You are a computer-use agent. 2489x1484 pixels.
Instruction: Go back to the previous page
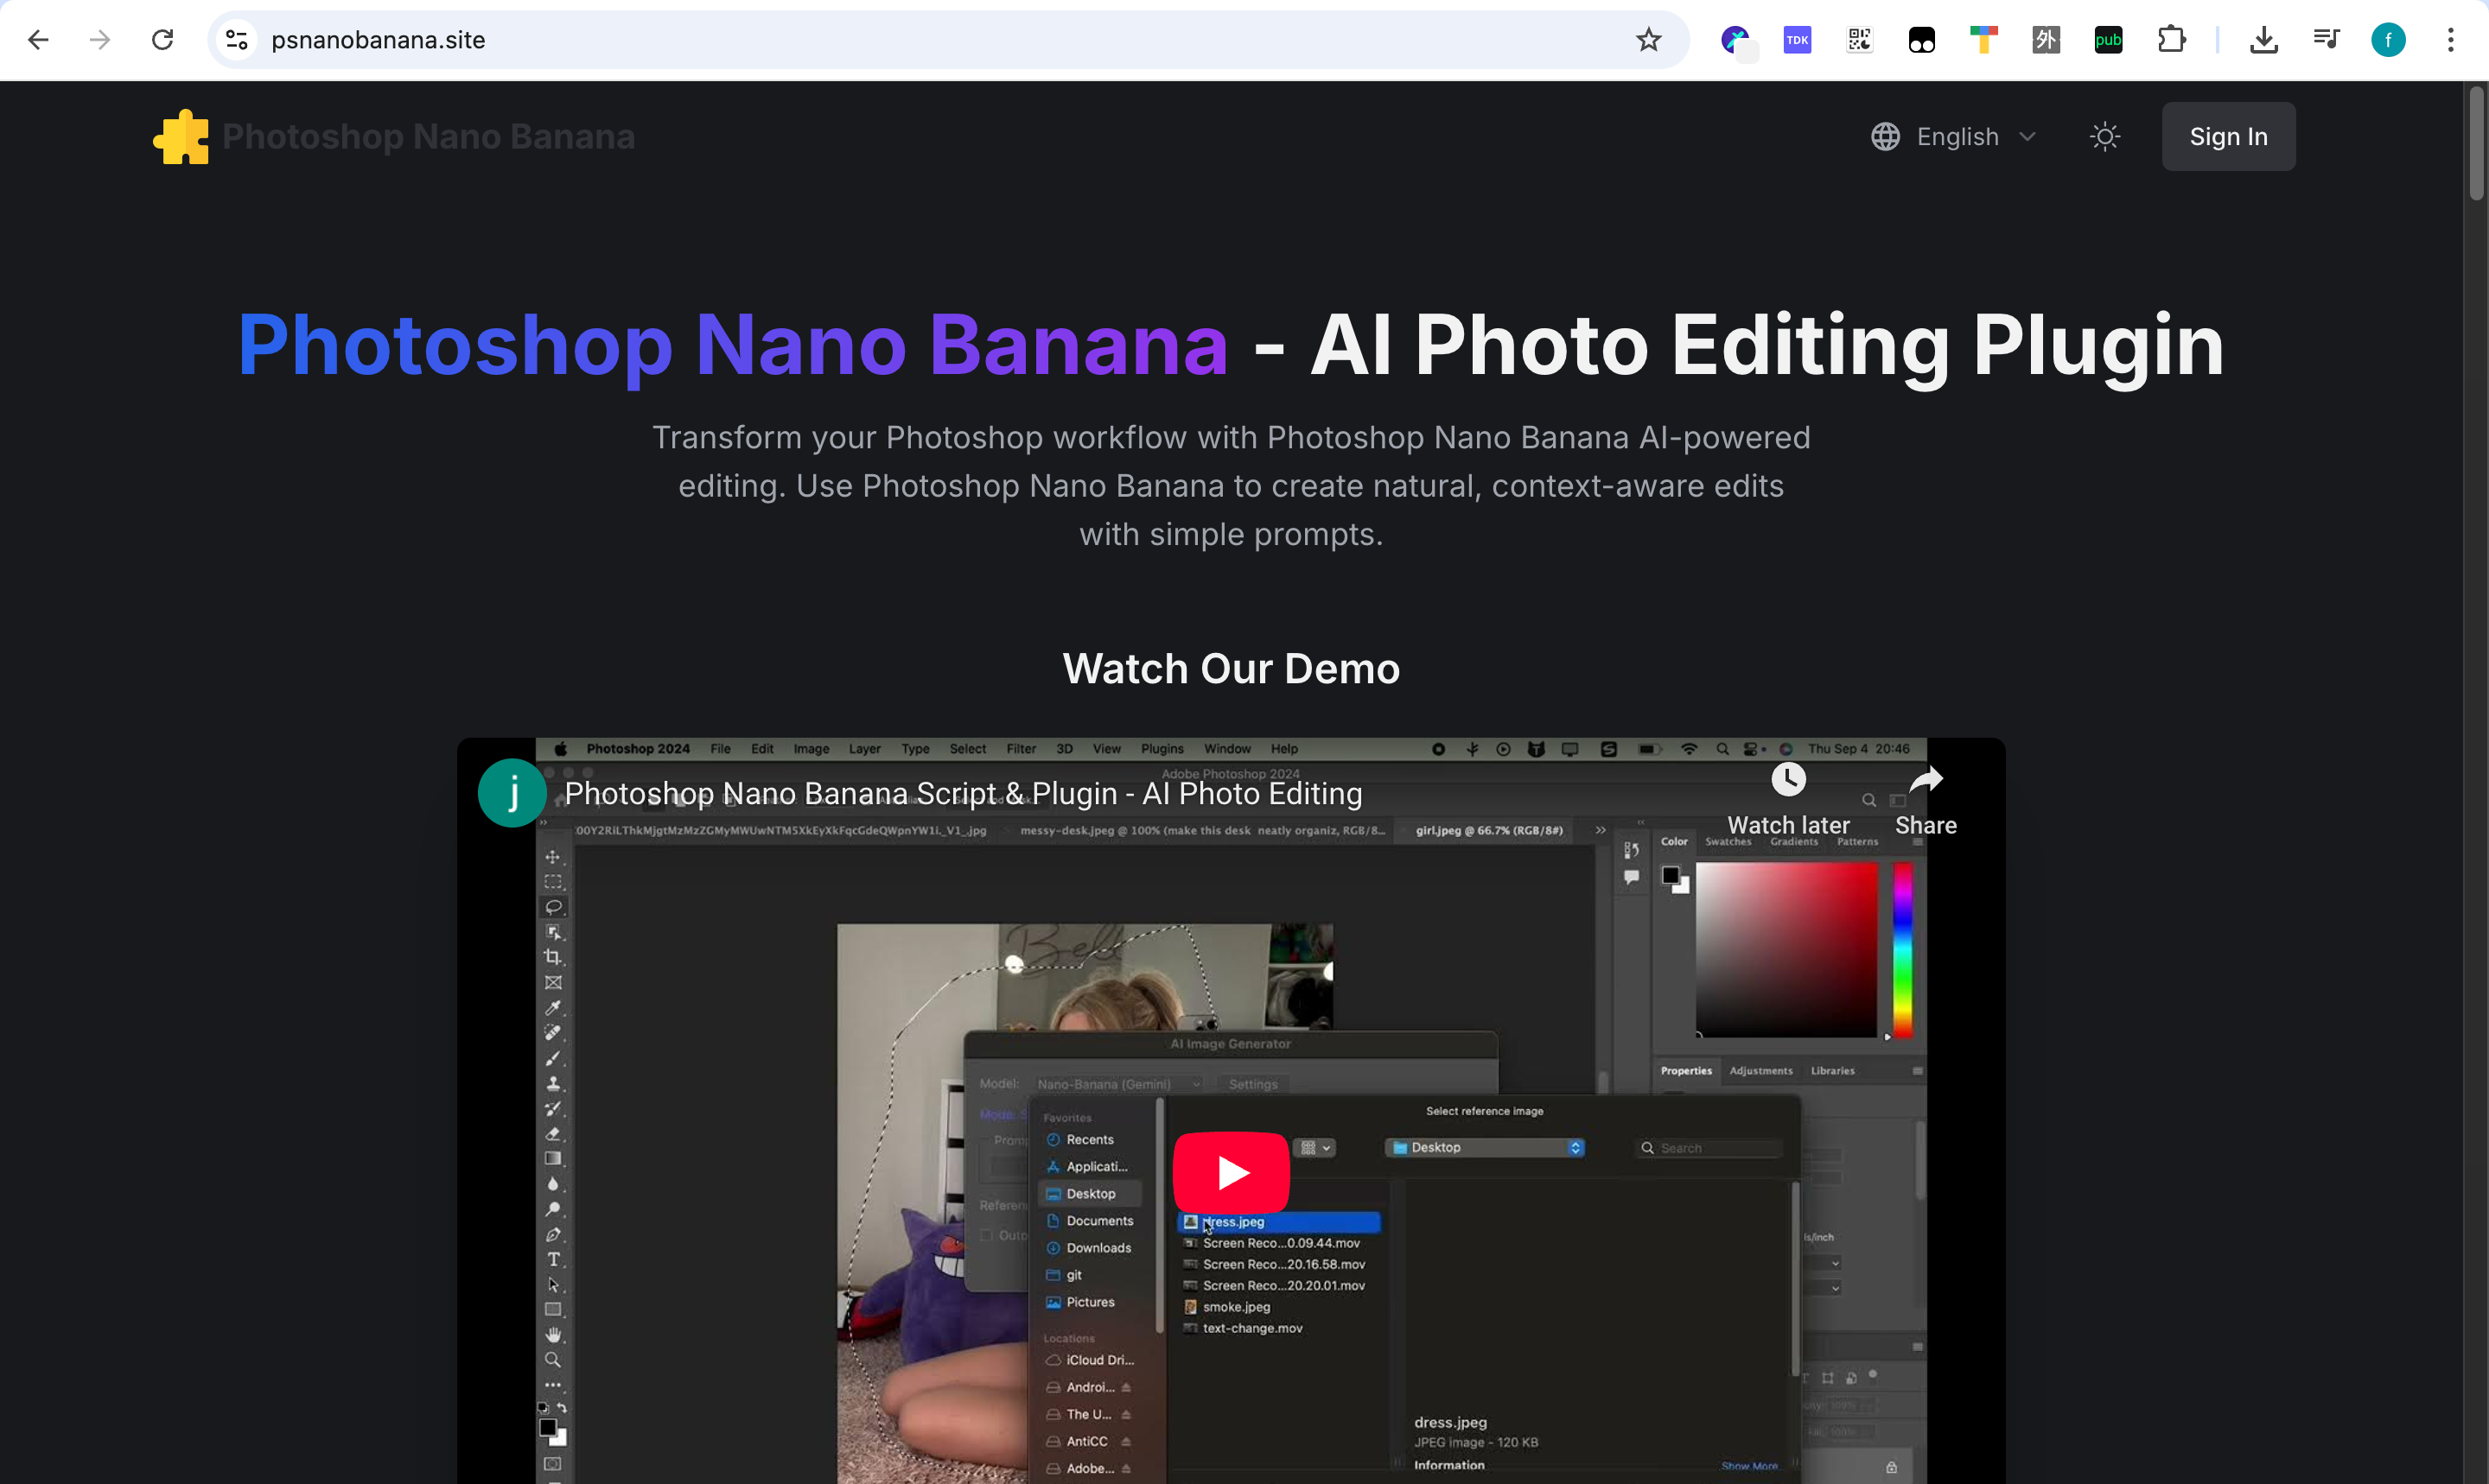click(38, 40)
